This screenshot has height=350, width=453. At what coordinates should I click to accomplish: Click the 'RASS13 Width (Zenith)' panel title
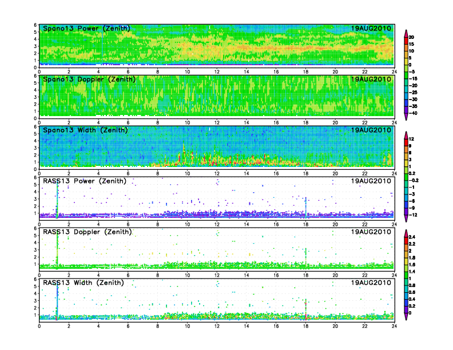click(84, 283)
